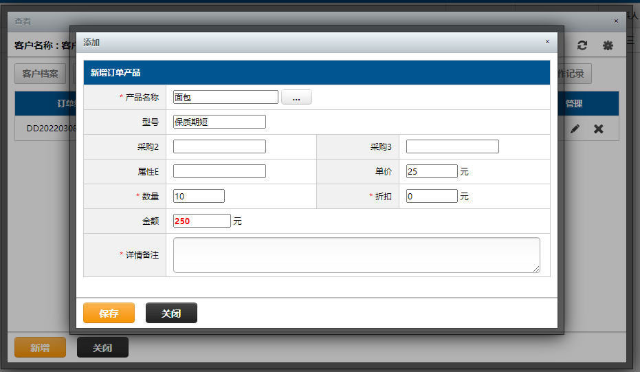Click the 单价 label
640x372 pixels.
point(384,171)
